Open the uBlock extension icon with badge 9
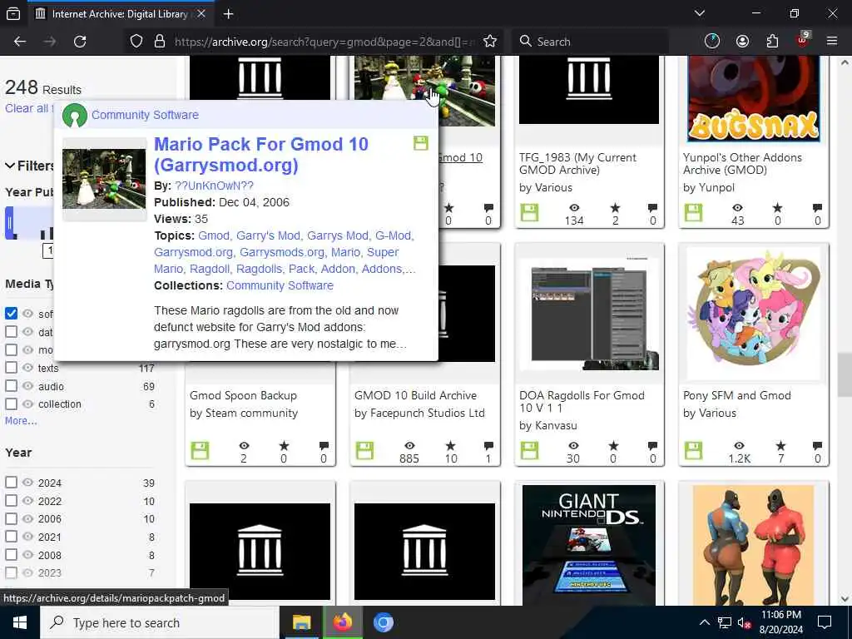 (803, 40)
